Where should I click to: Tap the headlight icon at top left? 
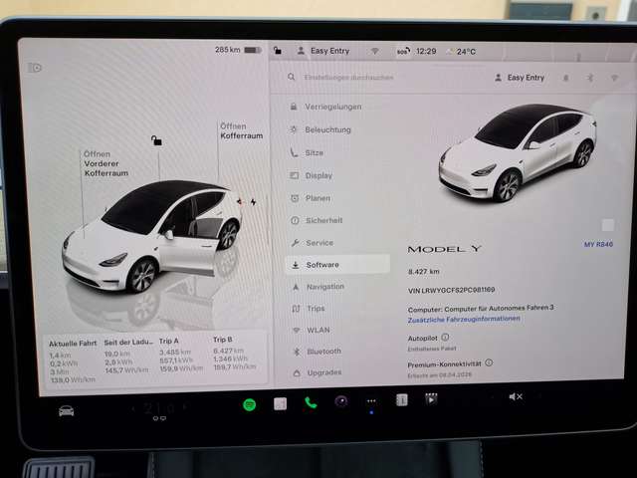(36, 68)
